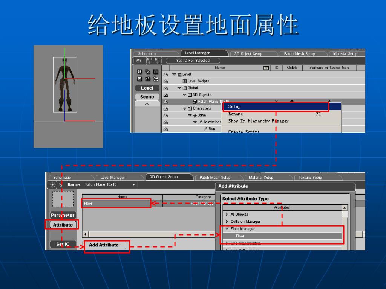Click leading row icon beside Jane
Screen dimensions: 386x289
tap(166, 115)
